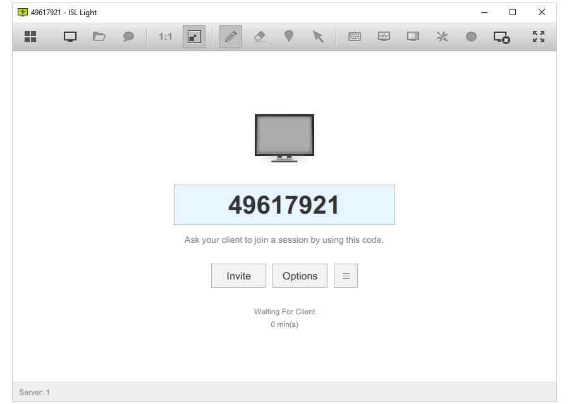Start session recording with circle icon
Viewport: 569px width, 404px height.
pyautogui.click(x=471, y=37)
